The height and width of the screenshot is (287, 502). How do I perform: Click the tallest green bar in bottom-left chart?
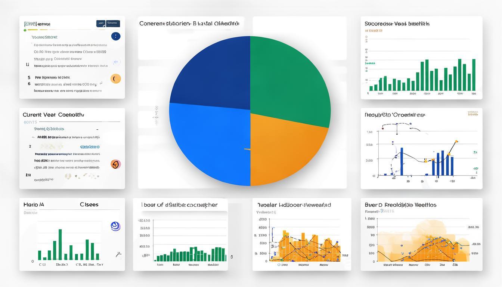click(x=60, y=244)
